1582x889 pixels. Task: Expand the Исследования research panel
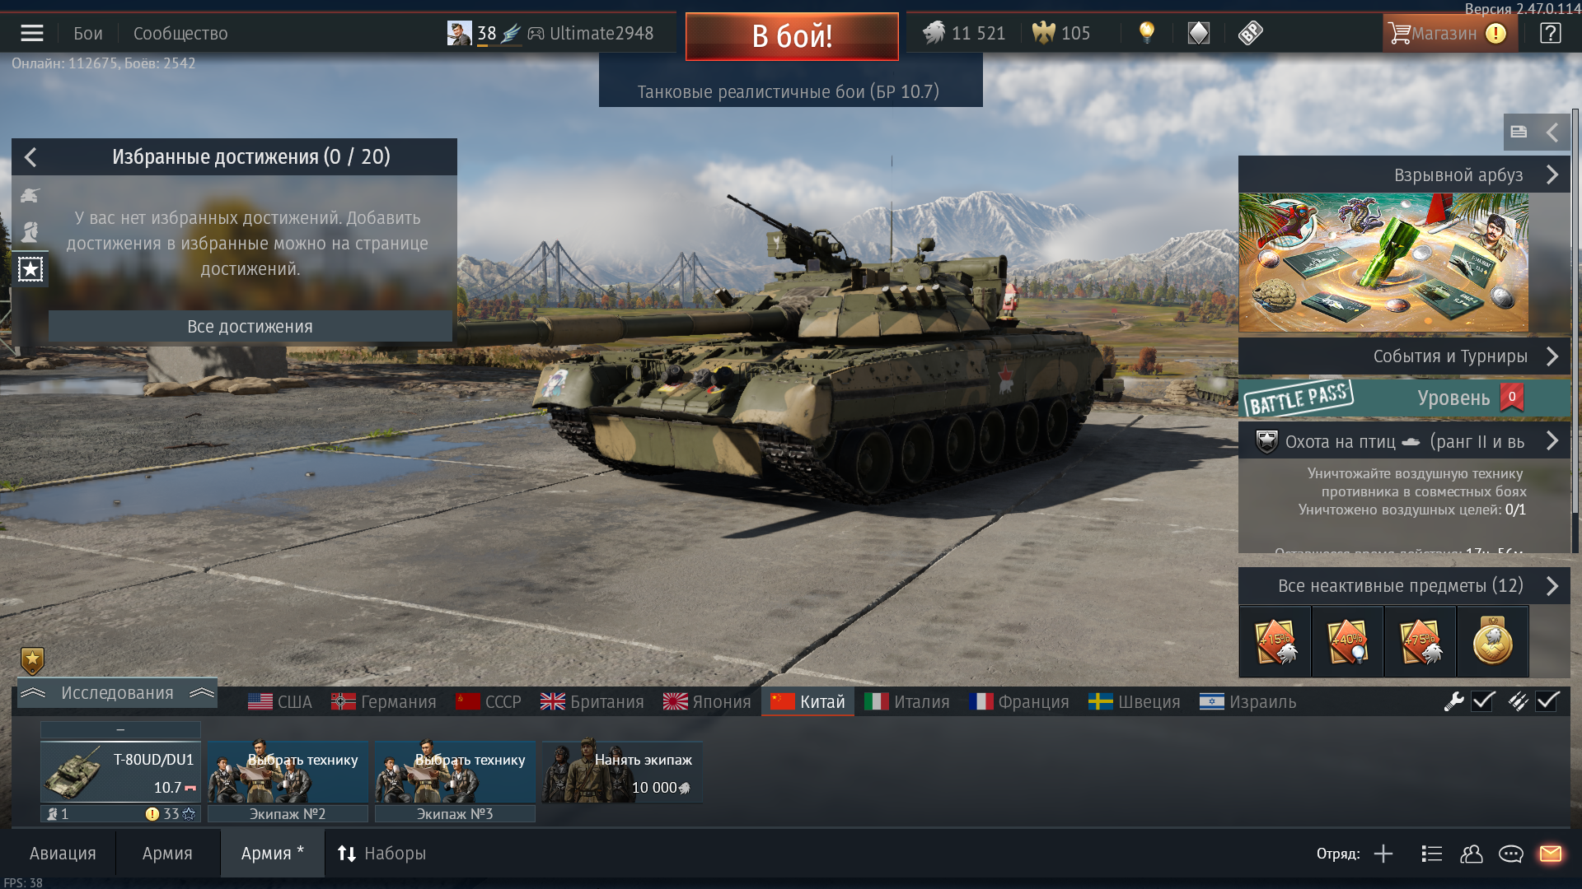tap(117, 693)
